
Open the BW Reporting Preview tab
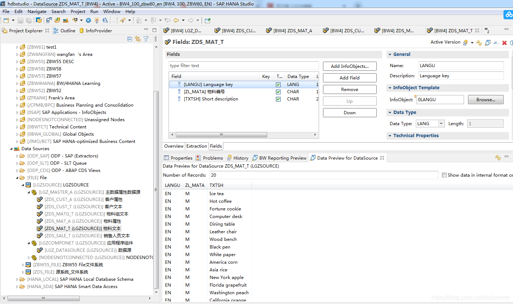point(280,158)
